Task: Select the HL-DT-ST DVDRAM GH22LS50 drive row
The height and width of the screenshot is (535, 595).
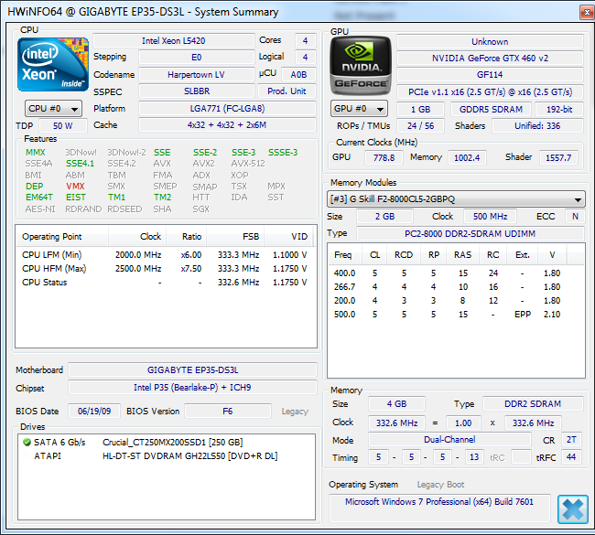Action: [x=167, y=455]
